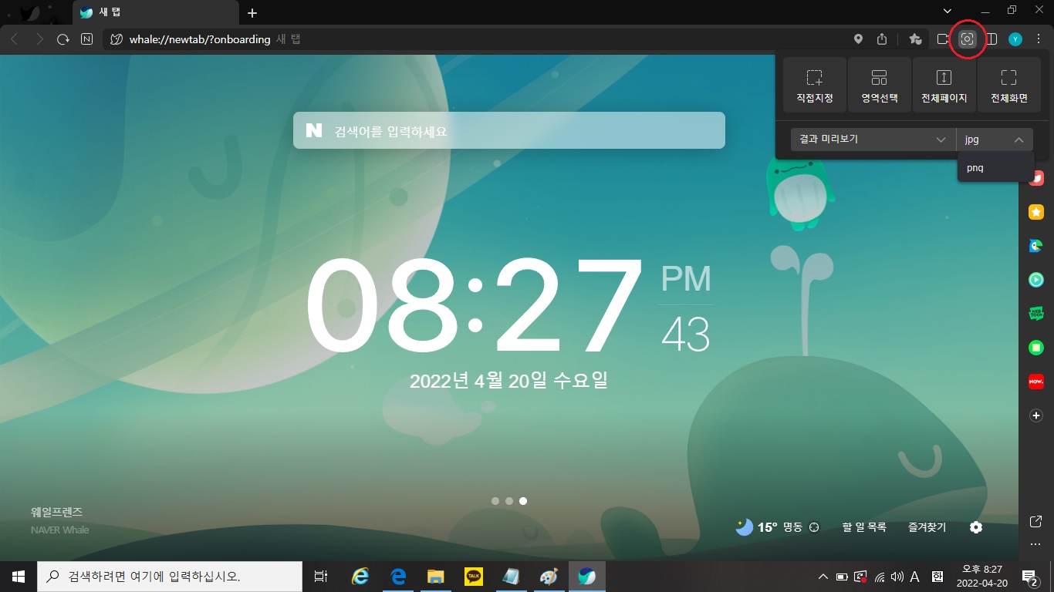
Task: Change weather location next to 명동
Action: [x=813, y=527]
